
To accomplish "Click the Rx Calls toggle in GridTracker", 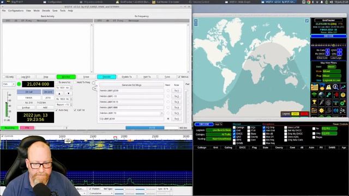I will point(327,50).
